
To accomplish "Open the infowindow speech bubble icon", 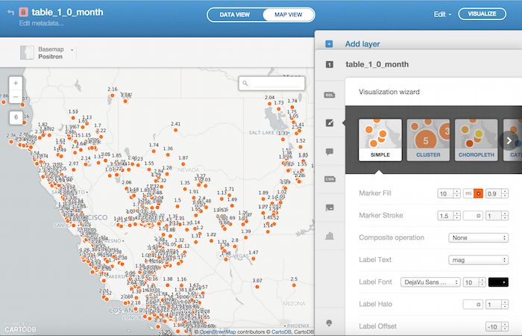I will (x=330, y=152).
